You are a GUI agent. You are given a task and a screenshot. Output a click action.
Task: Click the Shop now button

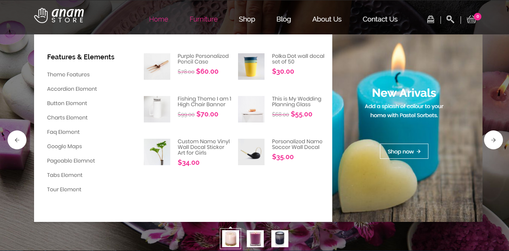404,151
